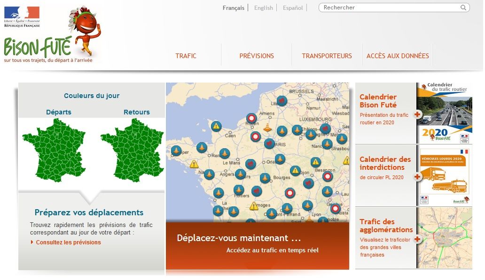Image resolution: width=485 pixels, height=280 pixels.
Task: Click the yellow warning triangle off Nantes coast
Action: pos(194,164)
